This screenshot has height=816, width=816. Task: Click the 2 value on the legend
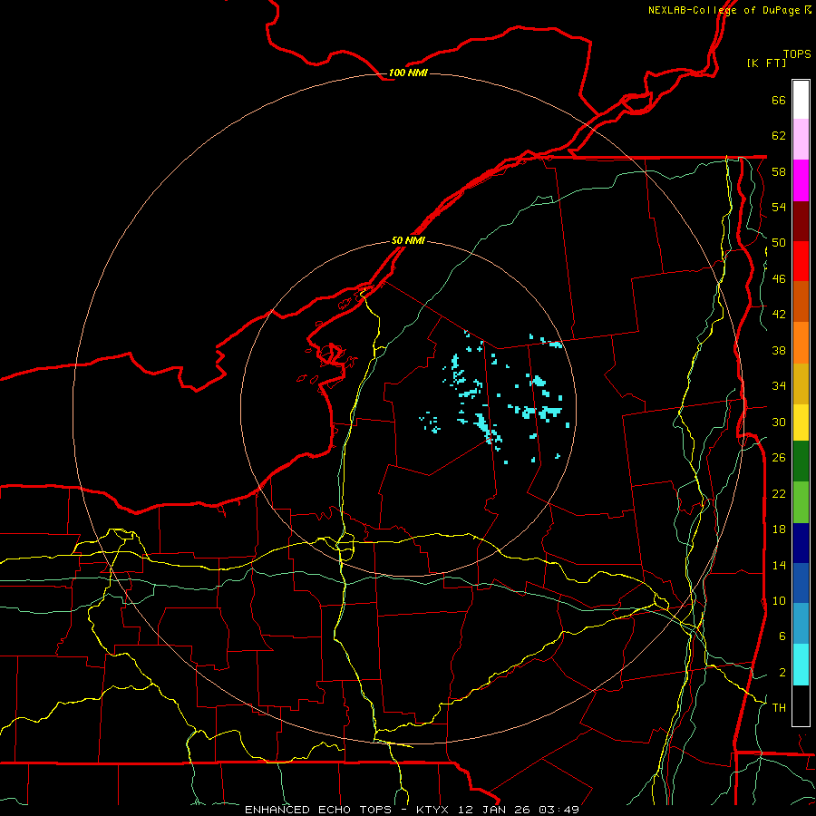click(x=782, y=673)
